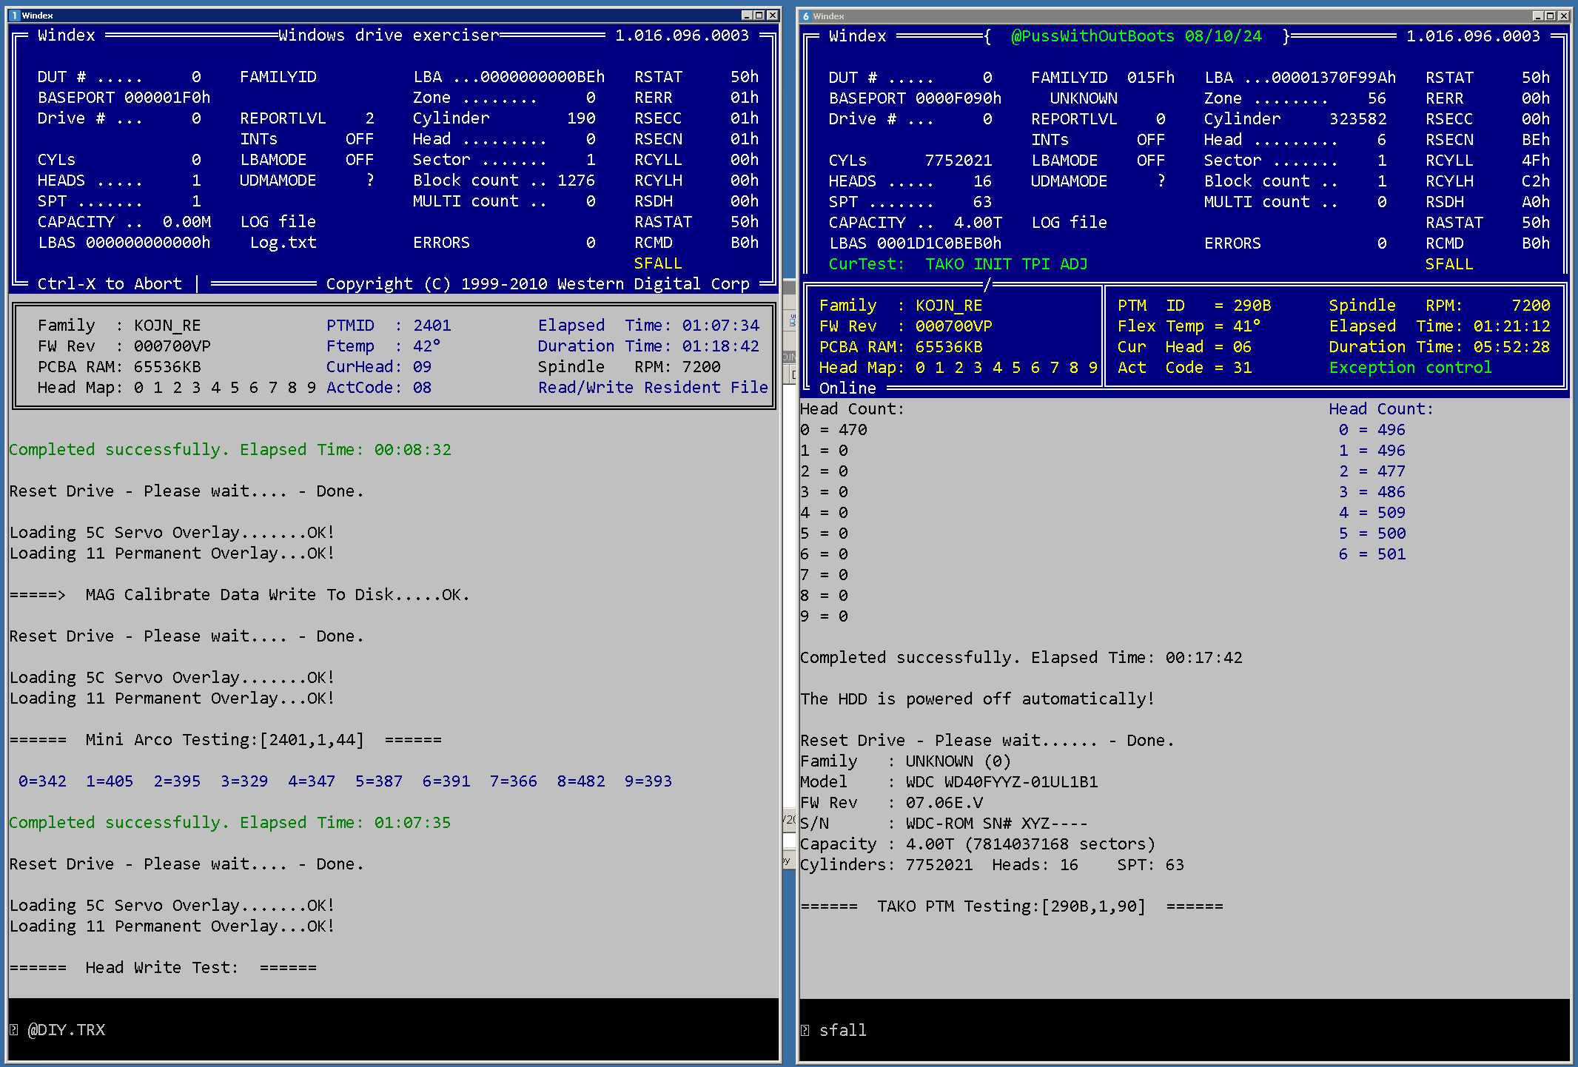This screenshot has height=1067, width=1578.
Task: Click 'Duration Time: 05:52:28' in right window
Action: click(x=1440, y=346)
